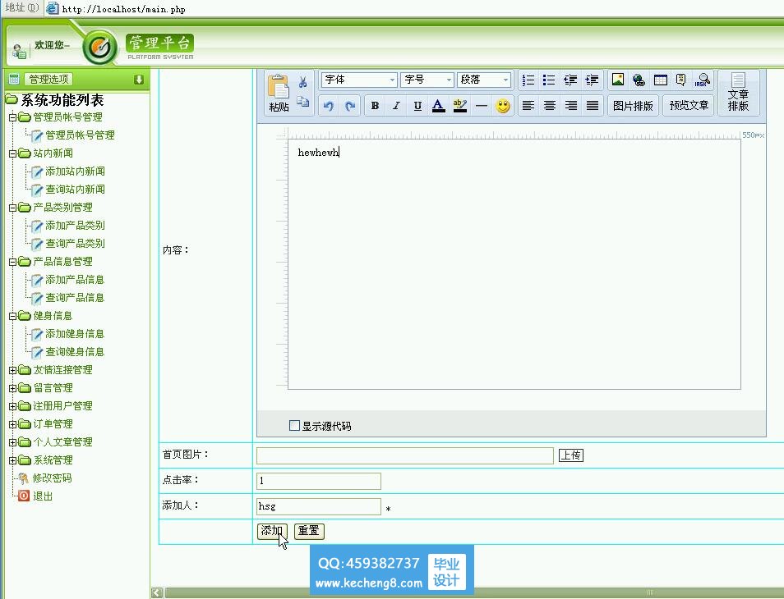784x599 pixels.
Task: Click the 文章排版 article layout button
Action: point(739,93)
